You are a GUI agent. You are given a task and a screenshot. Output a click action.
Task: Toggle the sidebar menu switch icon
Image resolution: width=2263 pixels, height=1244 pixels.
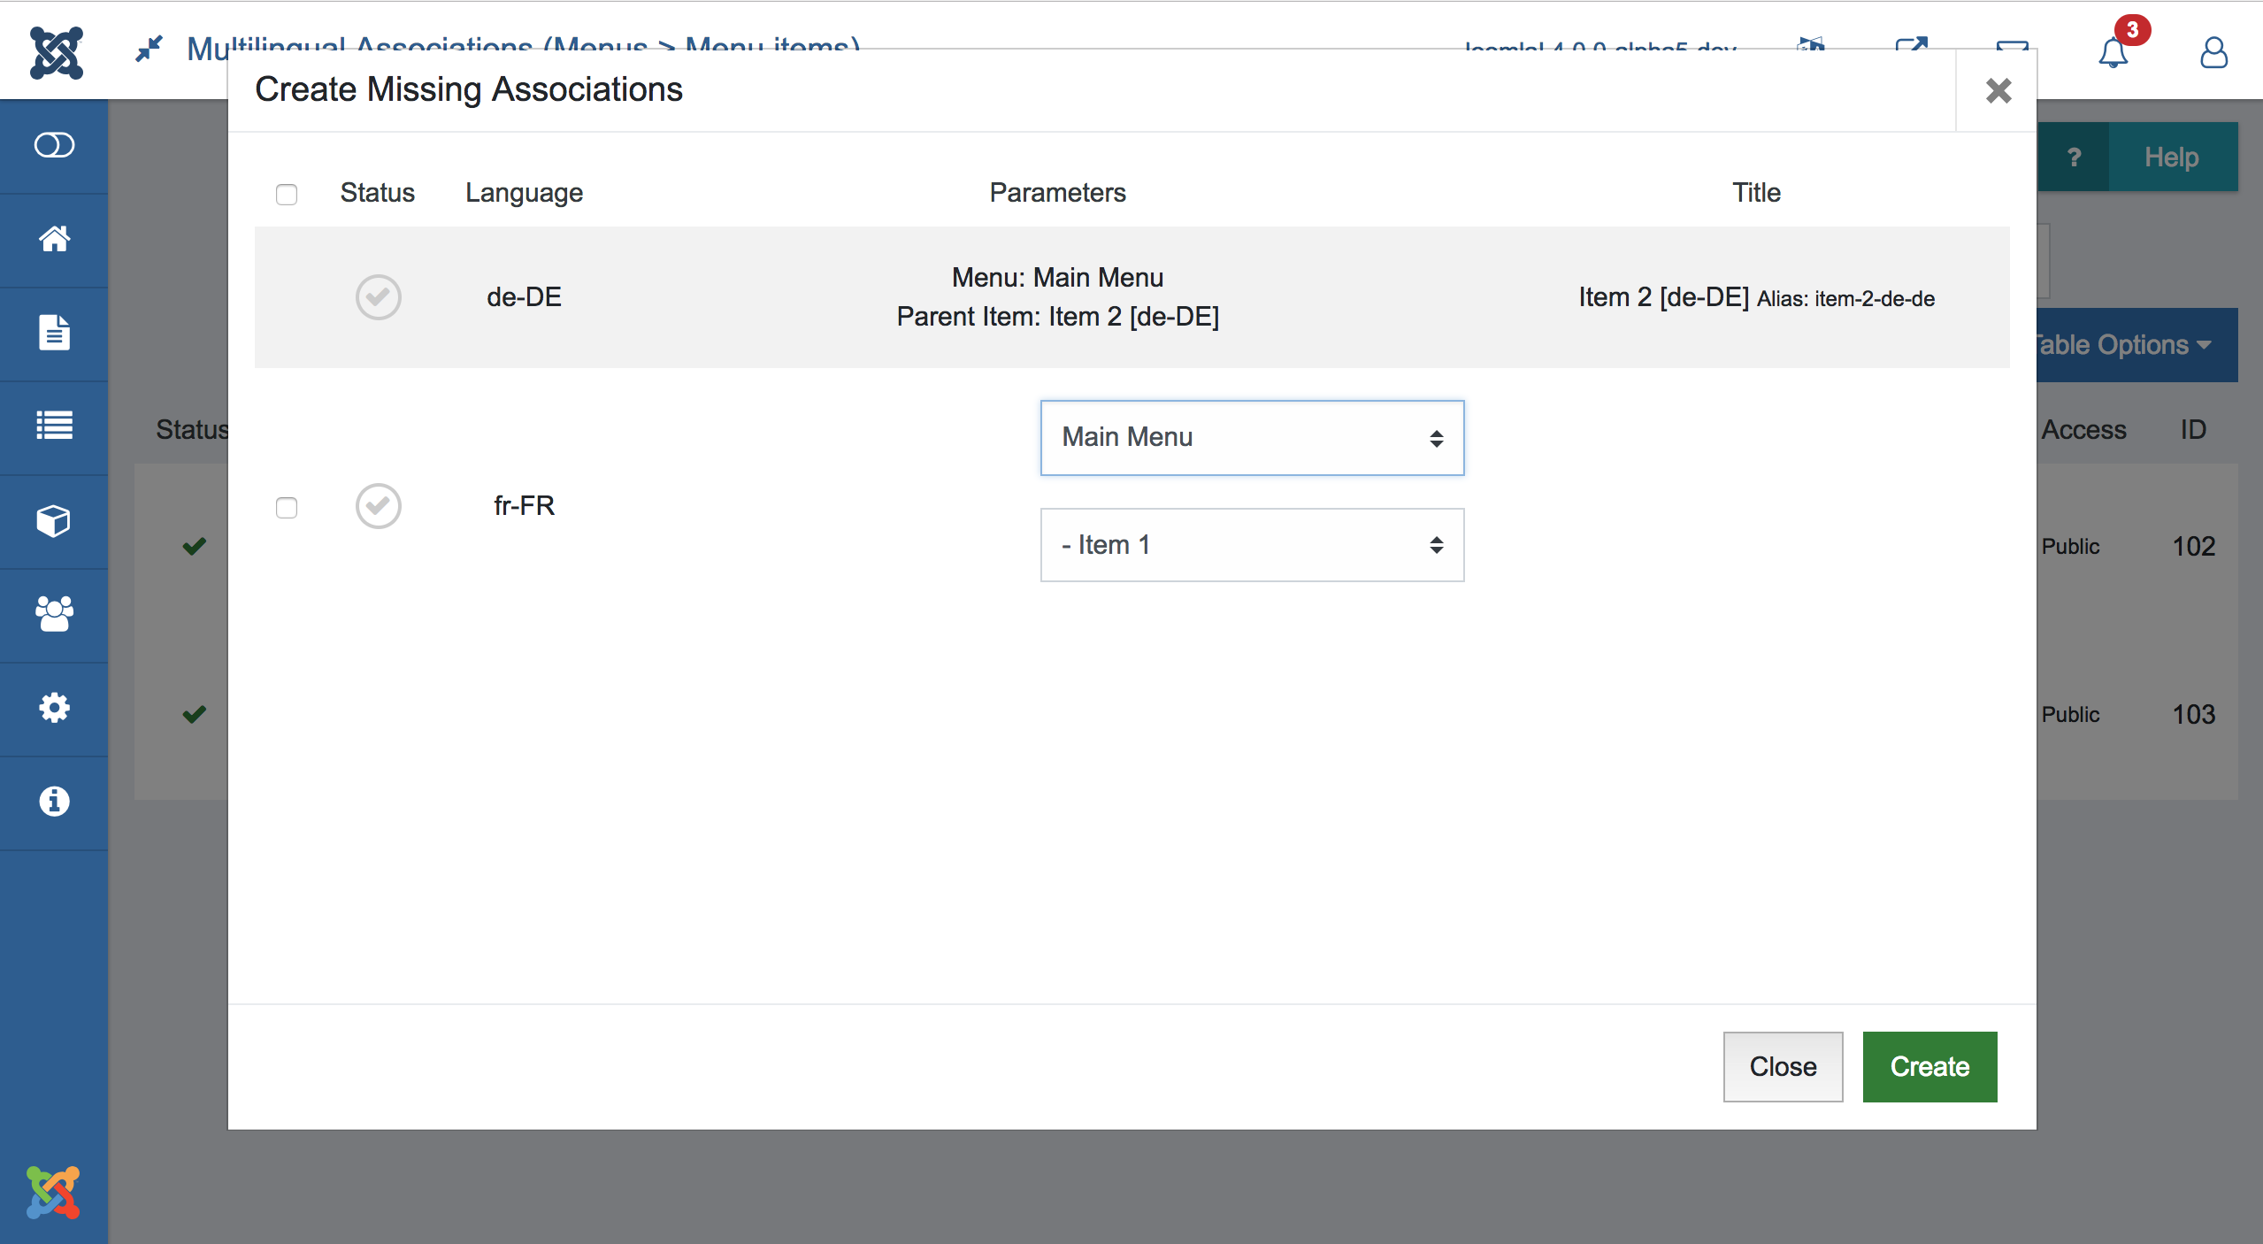54,145
